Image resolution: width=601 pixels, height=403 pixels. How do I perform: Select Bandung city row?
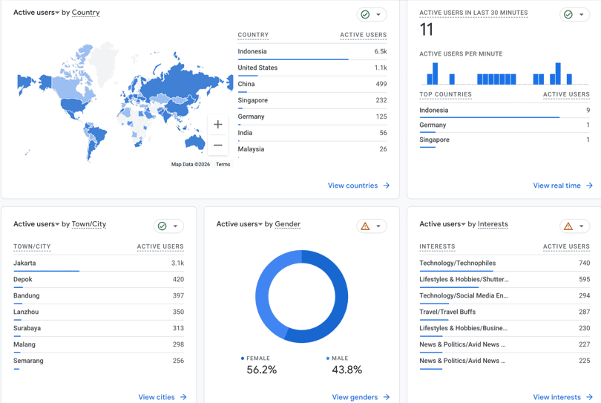click(x=99, y=296)
